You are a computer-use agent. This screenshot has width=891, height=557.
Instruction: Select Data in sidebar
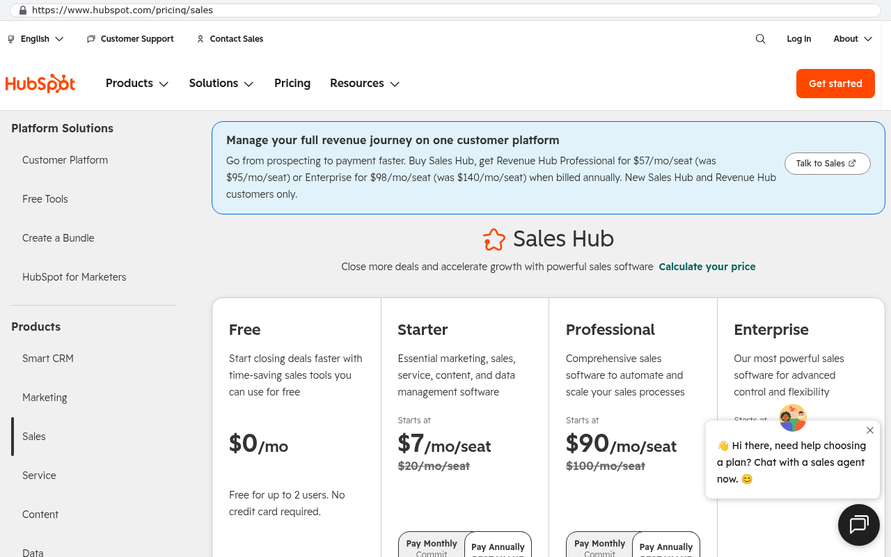33,552
